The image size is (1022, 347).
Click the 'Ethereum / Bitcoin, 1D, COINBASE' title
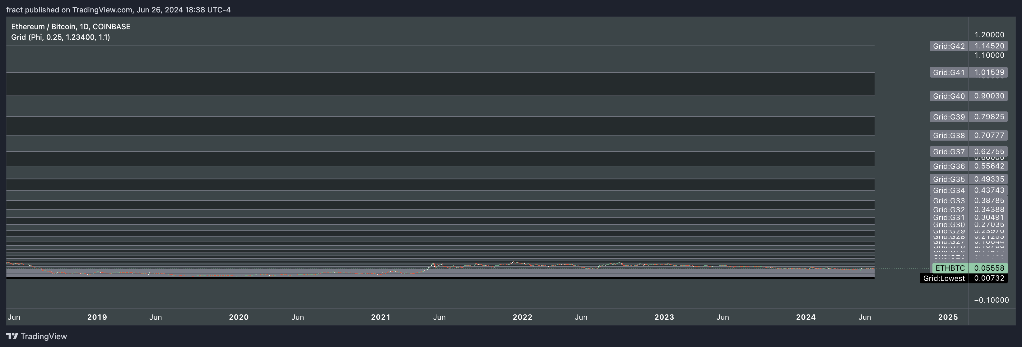point(71,27)
